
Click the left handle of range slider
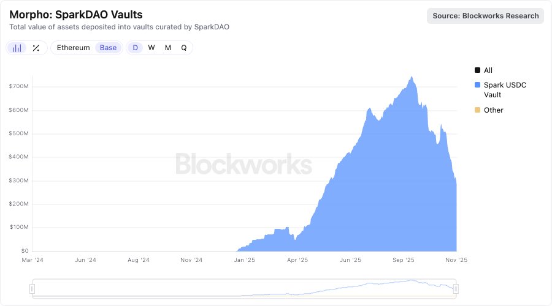point(33,289)
